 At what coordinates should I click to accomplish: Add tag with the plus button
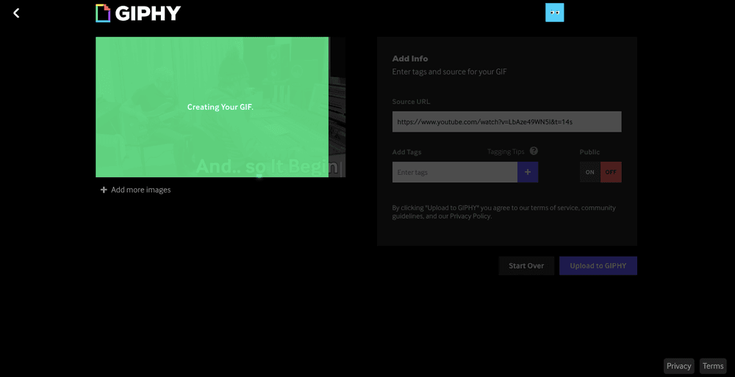point(528,172)
